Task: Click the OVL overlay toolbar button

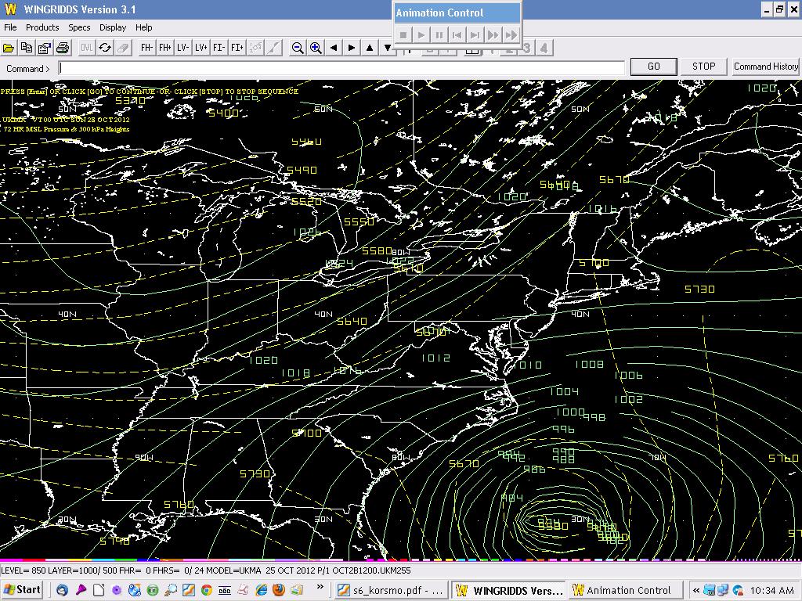Action: tap(86, 48)
